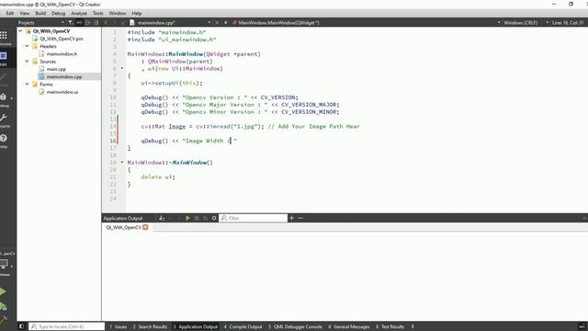Build project with the hammer icon
The image size is (588, 331).
(x=3, y=320)
